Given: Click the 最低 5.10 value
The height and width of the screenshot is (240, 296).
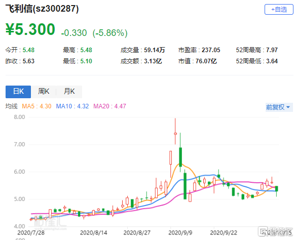Looking at the screenshot, I should coord(86,61).
